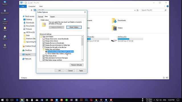Viewport: 182px width, 102px height.
Task: Click the Apply button
Action: coord(81,71)
